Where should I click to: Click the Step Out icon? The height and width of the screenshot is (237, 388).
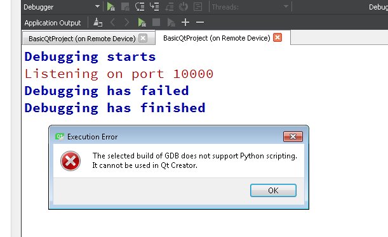tap(170, 7)
